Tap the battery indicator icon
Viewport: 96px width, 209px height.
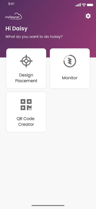pos(90,5)
